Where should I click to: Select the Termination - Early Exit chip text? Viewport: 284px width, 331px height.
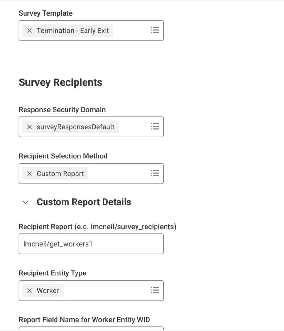(73, 31)
